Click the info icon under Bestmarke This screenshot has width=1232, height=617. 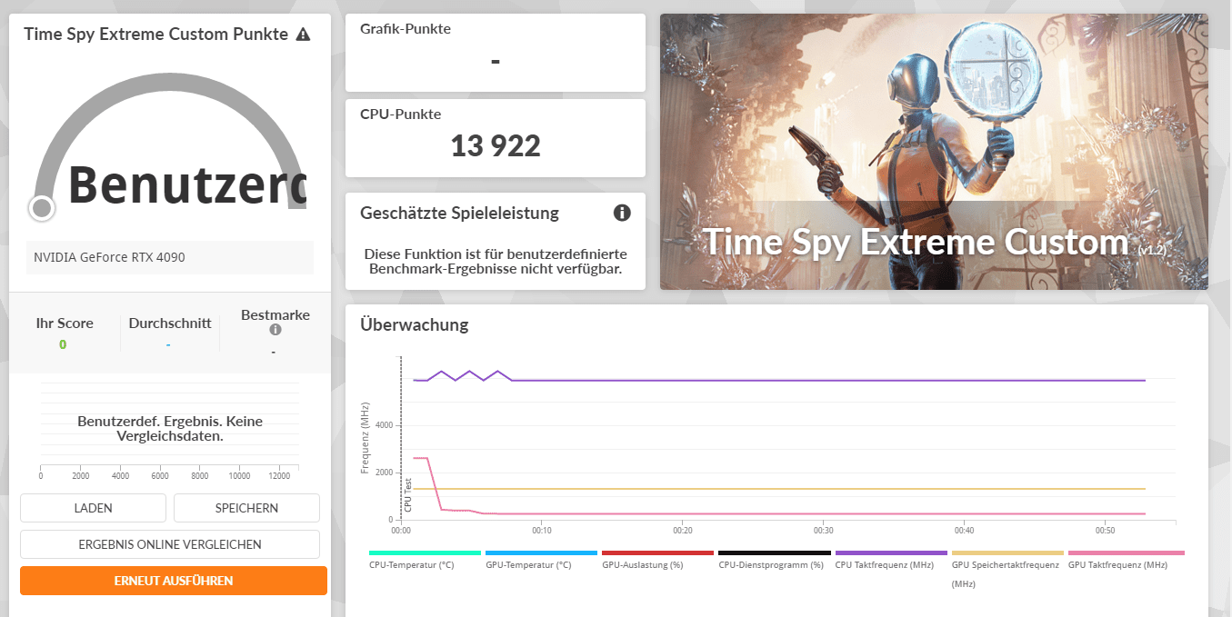[275, 330]
